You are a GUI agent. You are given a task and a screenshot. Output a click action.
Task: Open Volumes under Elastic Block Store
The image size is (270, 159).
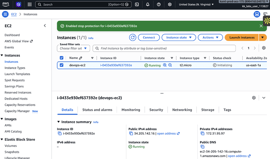(11, 146)
